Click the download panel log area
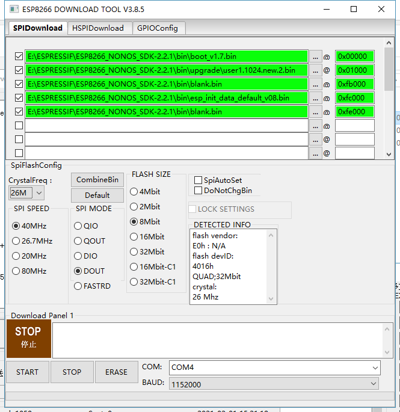This screenshot has width=400, height=412. pos(218,340)
